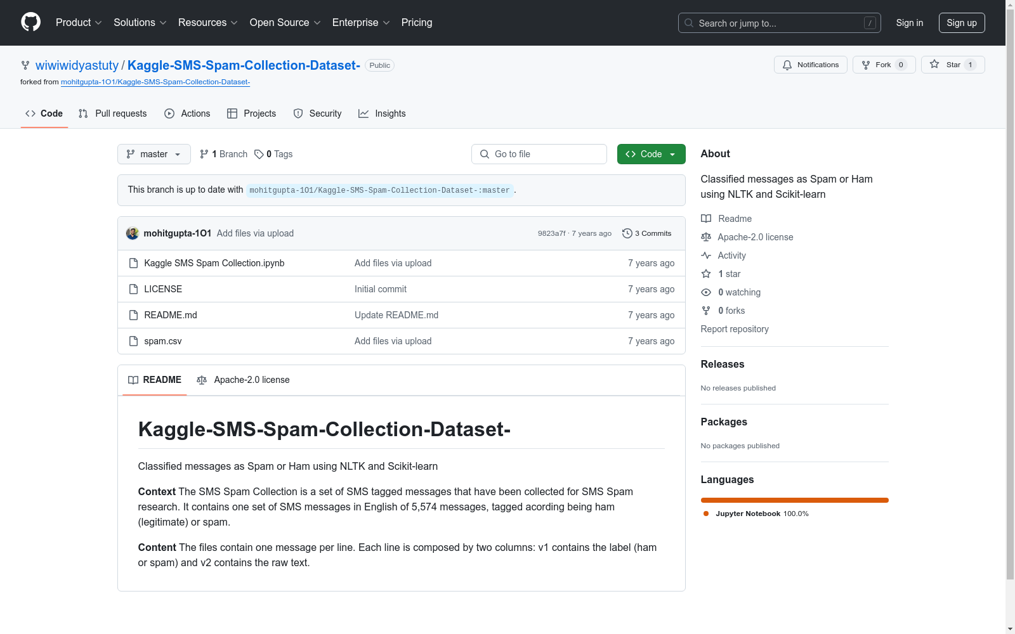This screenshot has width=1015, height=634.
Task: Open the parent repo mohitgupta-101 fork link
Action: point(155,82)
